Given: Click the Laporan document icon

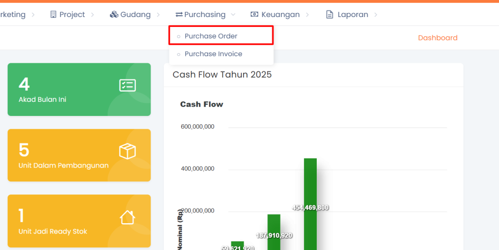Looking at the screenshot, I should 330,15.
